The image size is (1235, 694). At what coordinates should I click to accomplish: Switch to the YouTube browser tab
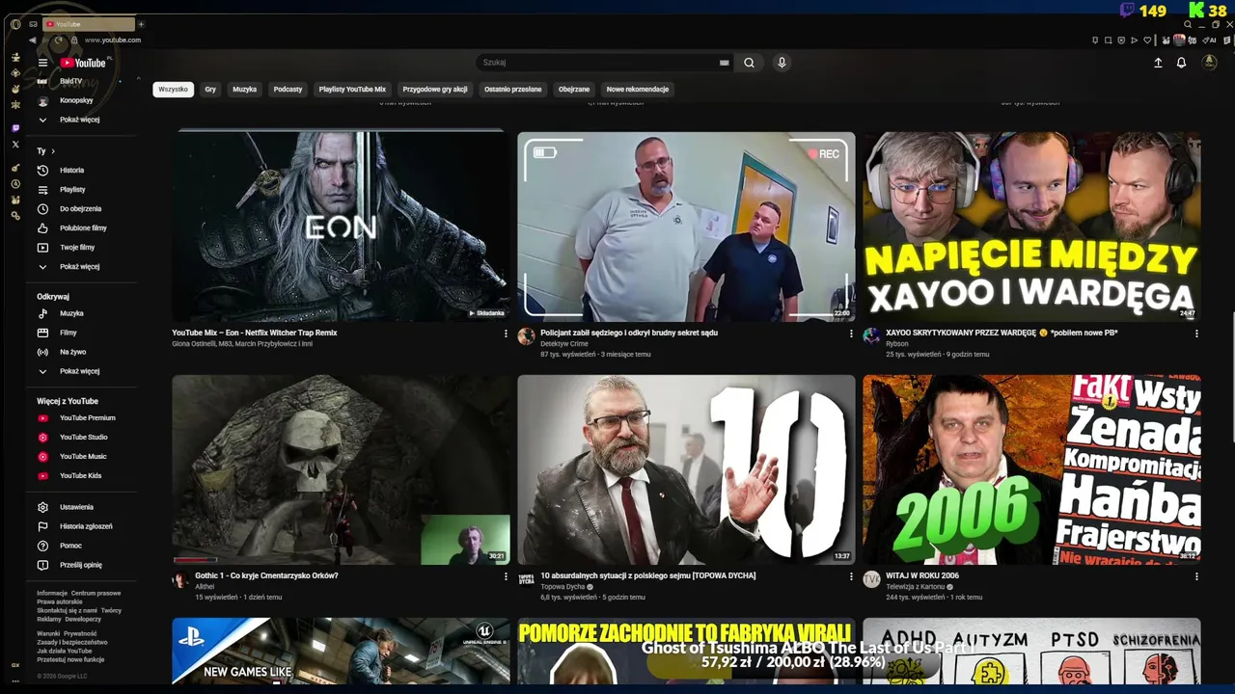point(89,24)
